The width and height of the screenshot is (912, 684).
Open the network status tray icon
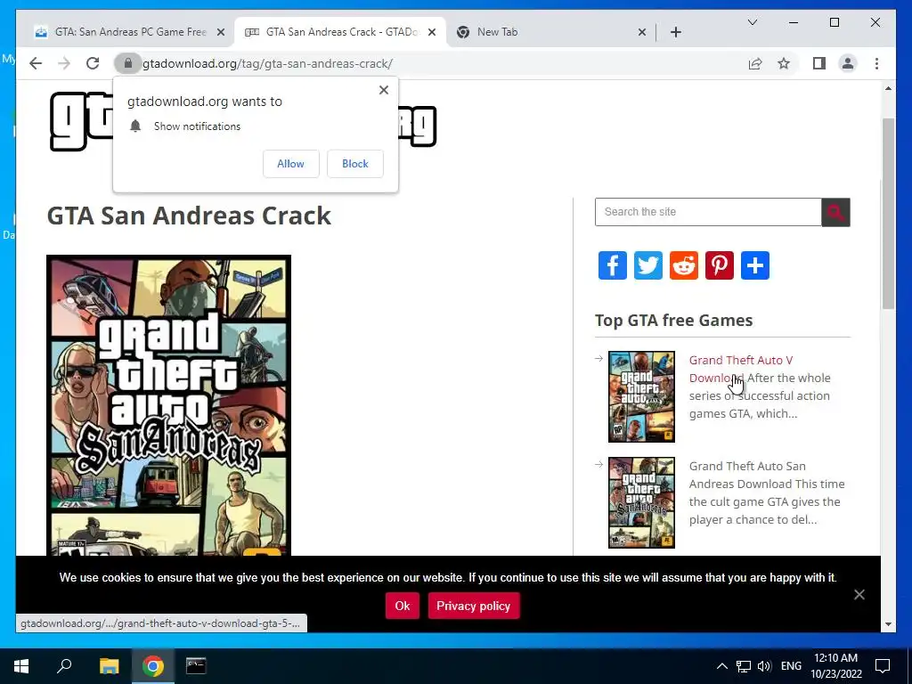744,666
